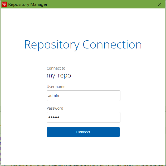
Task: Click the Connect to label
Action: (56, 68)
